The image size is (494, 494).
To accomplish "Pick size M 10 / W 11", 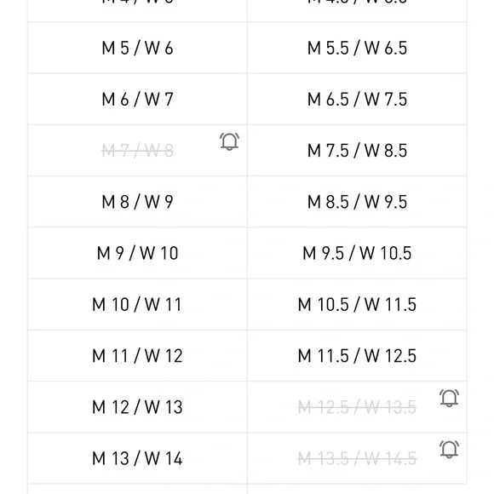I will coord(137,305).
